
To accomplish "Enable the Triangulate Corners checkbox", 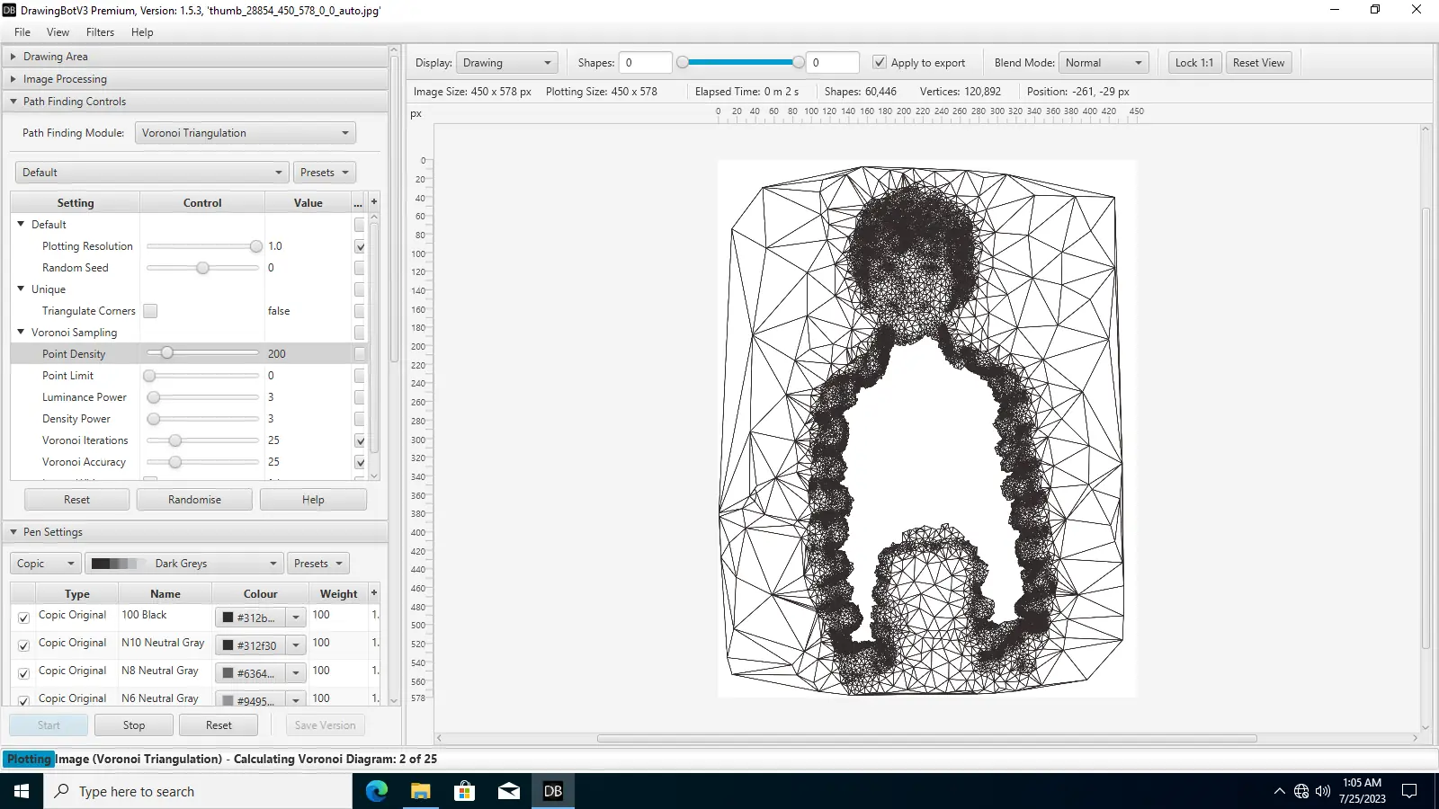I will (x=150, y=311).
